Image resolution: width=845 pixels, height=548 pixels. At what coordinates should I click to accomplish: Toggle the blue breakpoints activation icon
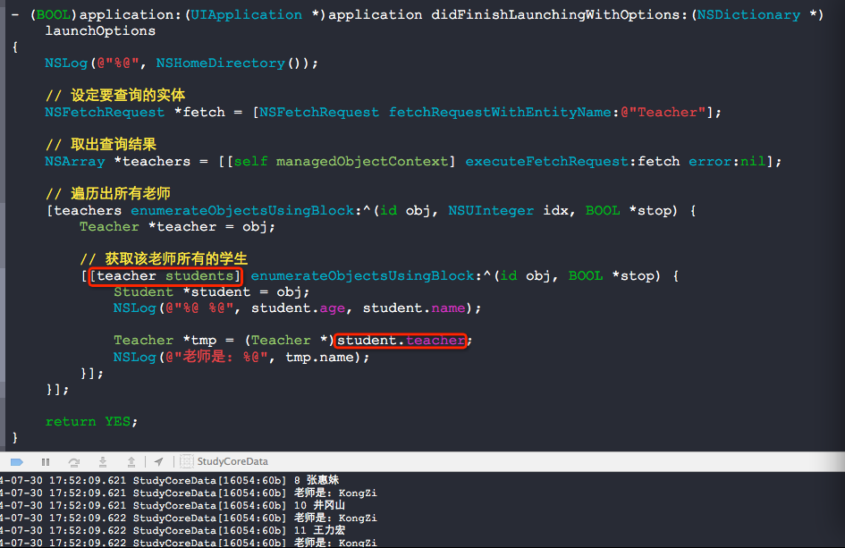pos(17,462)
